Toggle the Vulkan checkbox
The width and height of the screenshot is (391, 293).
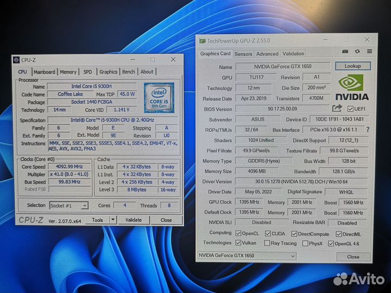tap(238, 243)
